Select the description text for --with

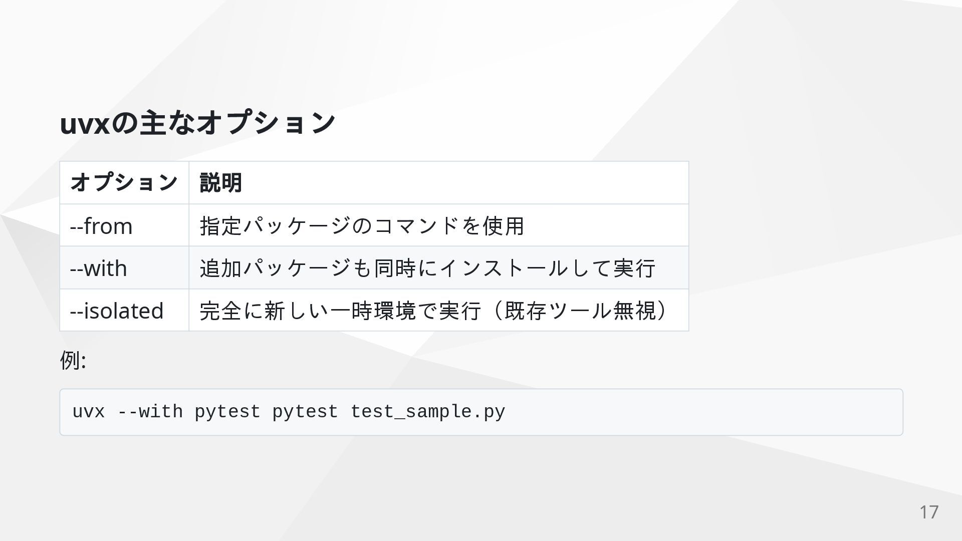[427, 268]
